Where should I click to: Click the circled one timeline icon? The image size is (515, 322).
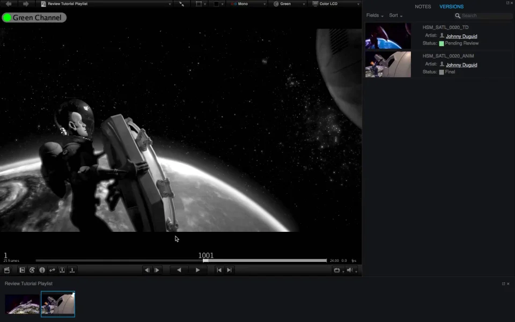click(x=62, y=270)
